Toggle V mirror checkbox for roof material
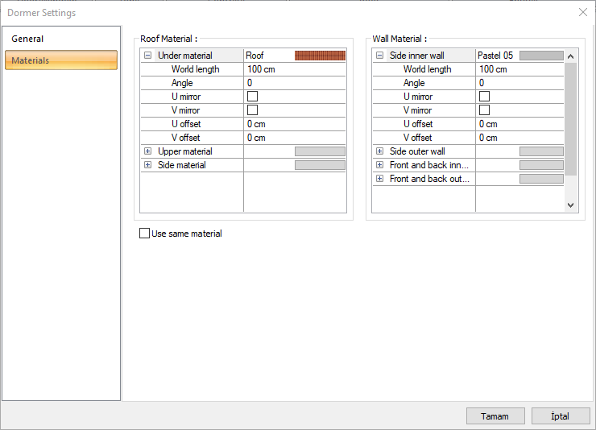596x430 pixels. 252,110
